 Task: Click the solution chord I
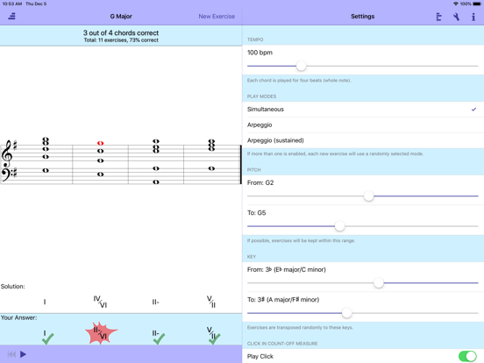(45, 302)
